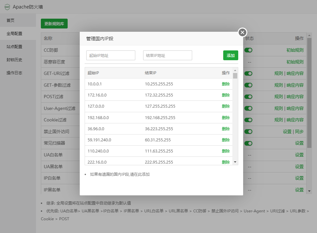Focus the 结束IP地址 input field
The image size is (317, 233).
167,55
